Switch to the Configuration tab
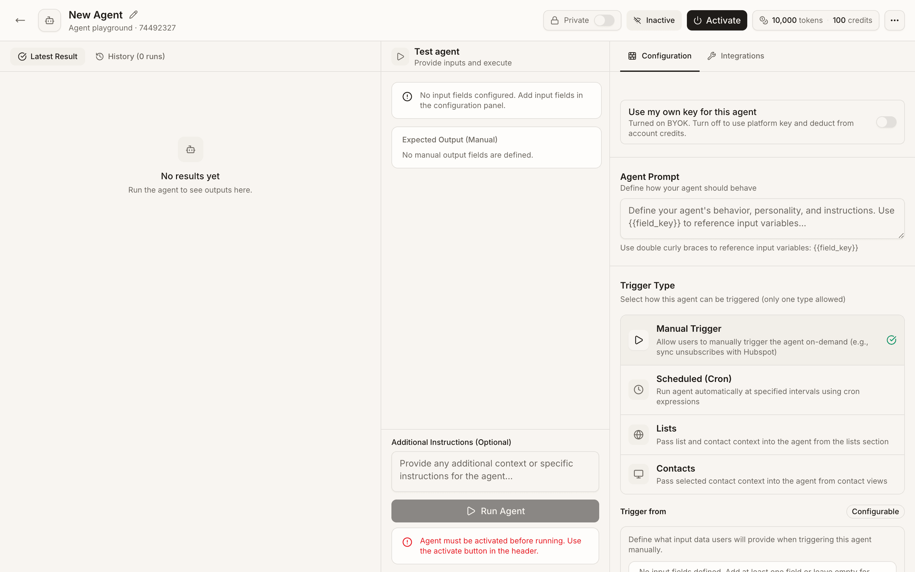 tap(660, 56)
